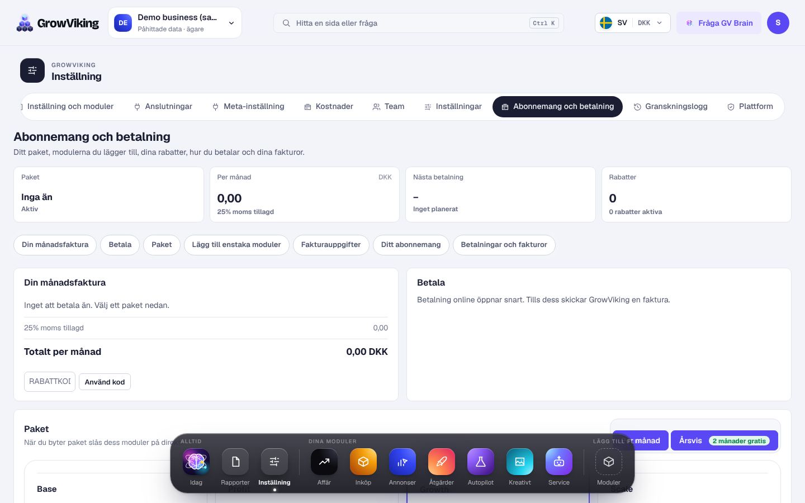Select the Inställning dock icon
This screenshot has width=805, height=503.
point(274,462)
